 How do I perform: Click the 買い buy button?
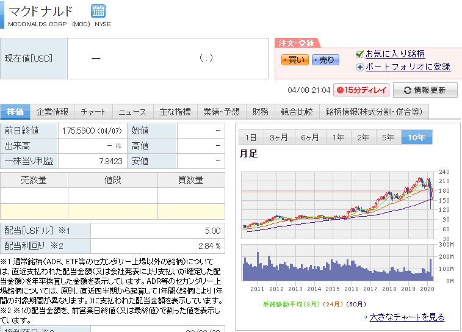pyautogui.click(x=295, y=60)
